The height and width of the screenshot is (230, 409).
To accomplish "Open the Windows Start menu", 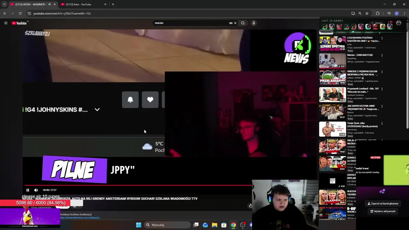I will click(x=139, y=225).
